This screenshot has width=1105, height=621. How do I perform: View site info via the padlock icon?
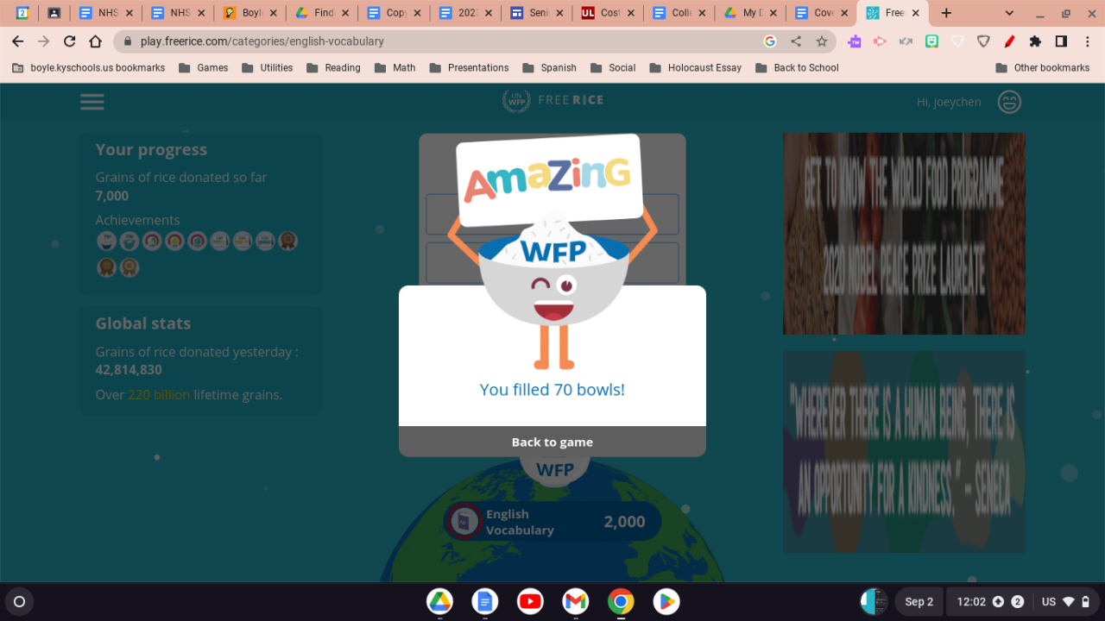[x=129, y=41]
